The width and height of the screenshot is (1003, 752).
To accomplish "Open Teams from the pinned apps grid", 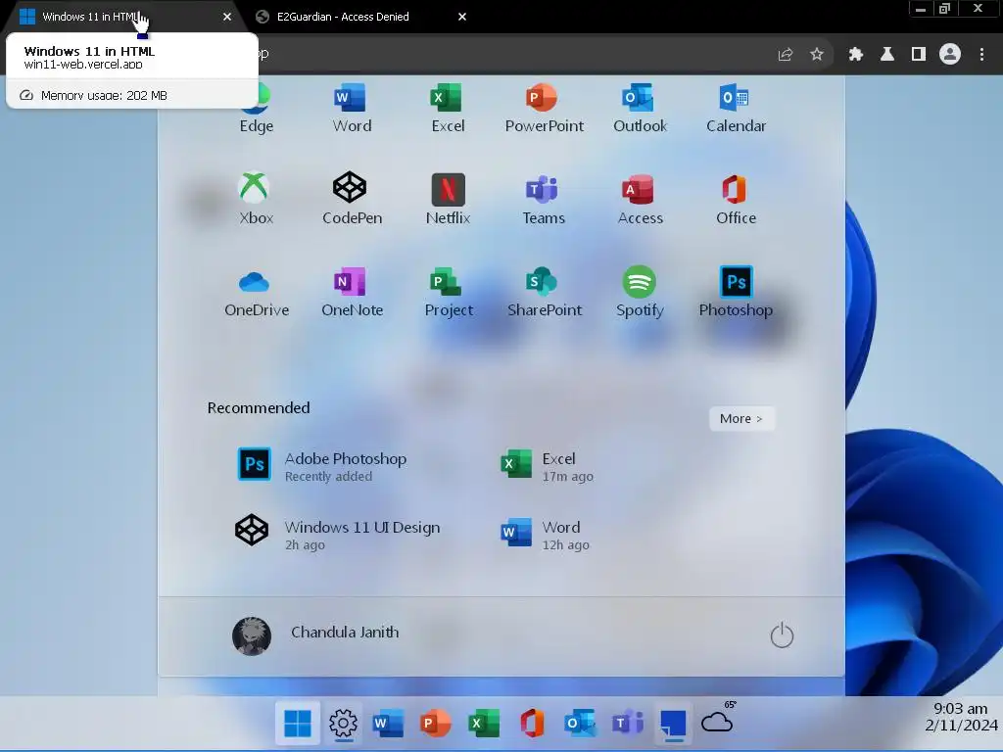I will [x=544, y=200].
